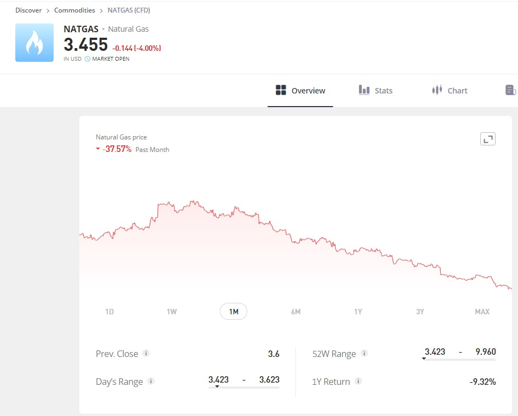This screenshot has width=518, height=416.
Task: Show the MAX time range
Action: (482, 312)
